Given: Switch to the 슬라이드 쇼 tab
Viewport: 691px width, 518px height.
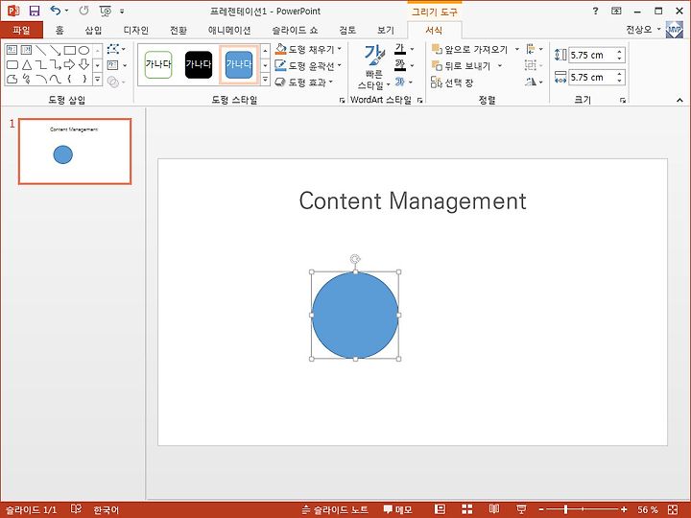Looking at the screenshot, I should click(x=295, y=30).
